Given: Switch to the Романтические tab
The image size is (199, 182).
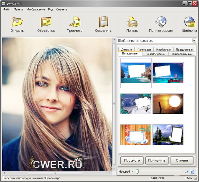Looking at the screenshot, I should tap(155, 53).
